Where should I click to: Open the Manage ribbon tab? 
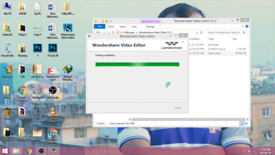pyautogui.click(x=150, y=27)
